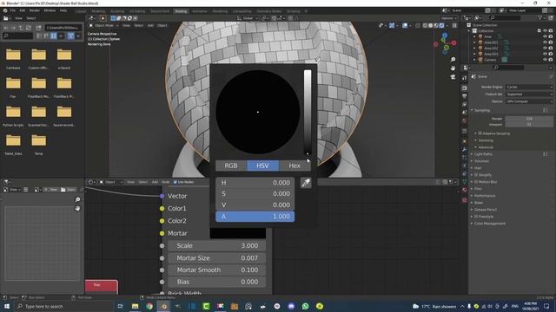
Task: Click the viewport pan hand icon
Action: click(453, 68)
